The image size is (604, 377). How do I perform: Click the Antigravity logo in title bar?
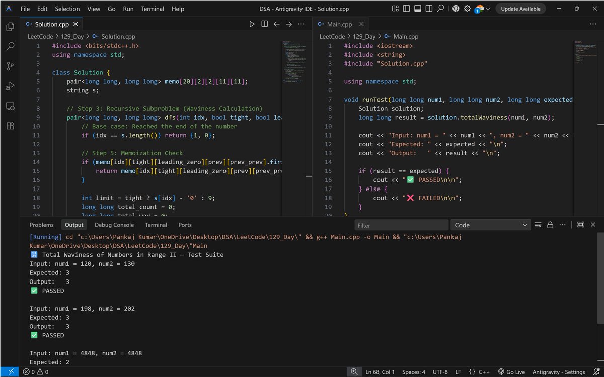[x=10, y=9]
